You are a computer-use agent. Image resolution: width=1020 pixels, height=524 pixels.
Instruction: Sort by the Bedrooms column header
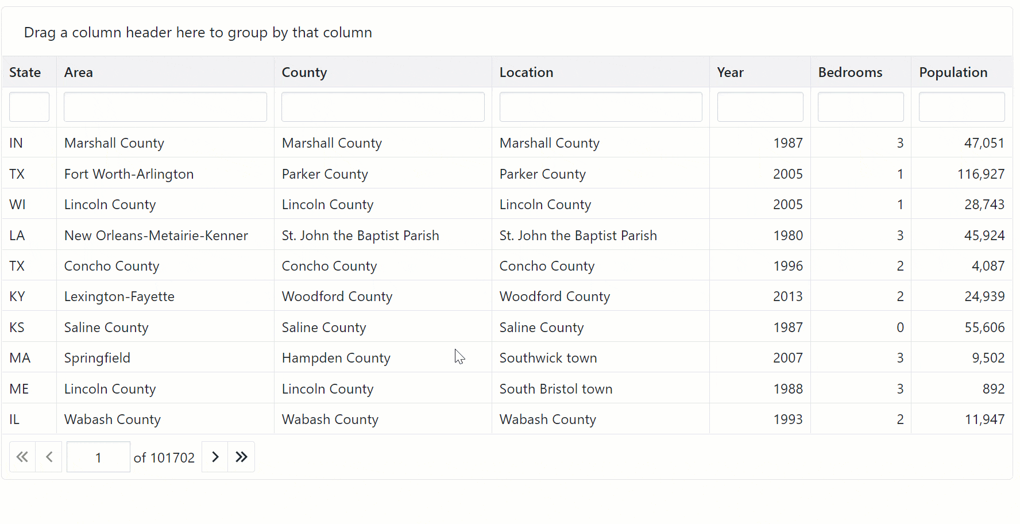tap(850, 72)
